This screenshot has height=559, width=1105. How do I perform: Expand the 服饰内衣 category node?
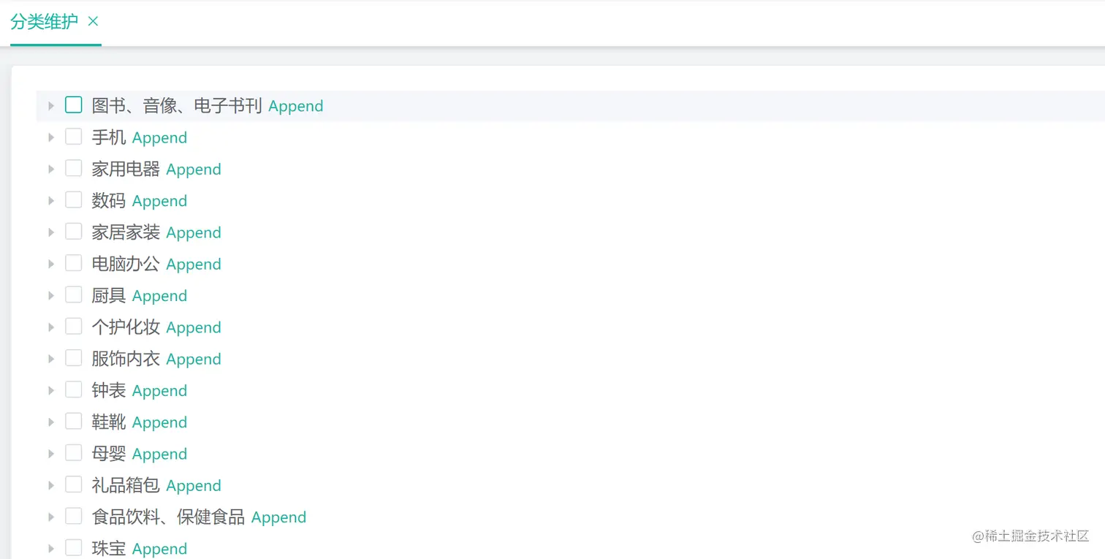[51, 359]
